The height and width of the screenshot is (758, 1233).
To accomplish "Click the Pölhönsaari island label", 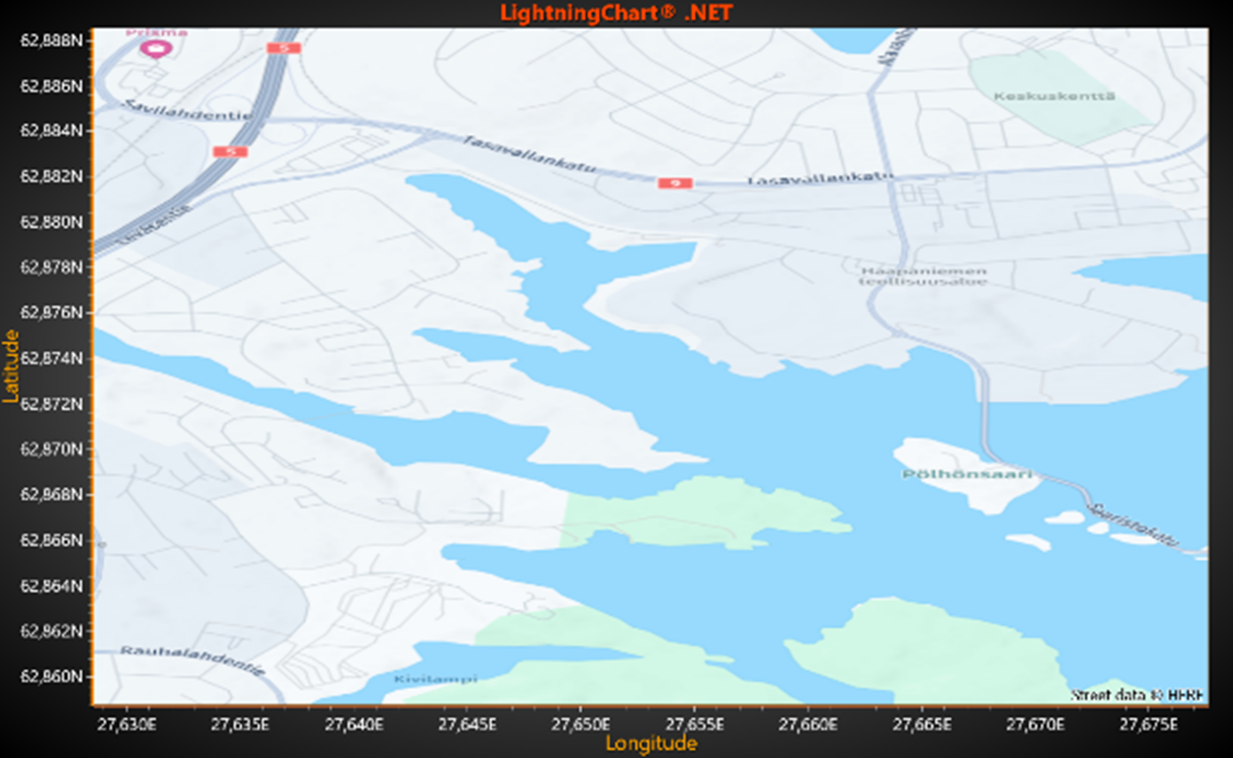I will (x=967, y=474).
